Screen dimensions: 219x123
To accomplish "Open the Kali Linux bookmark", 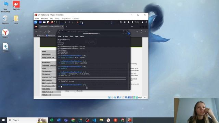I will (40, 36).
